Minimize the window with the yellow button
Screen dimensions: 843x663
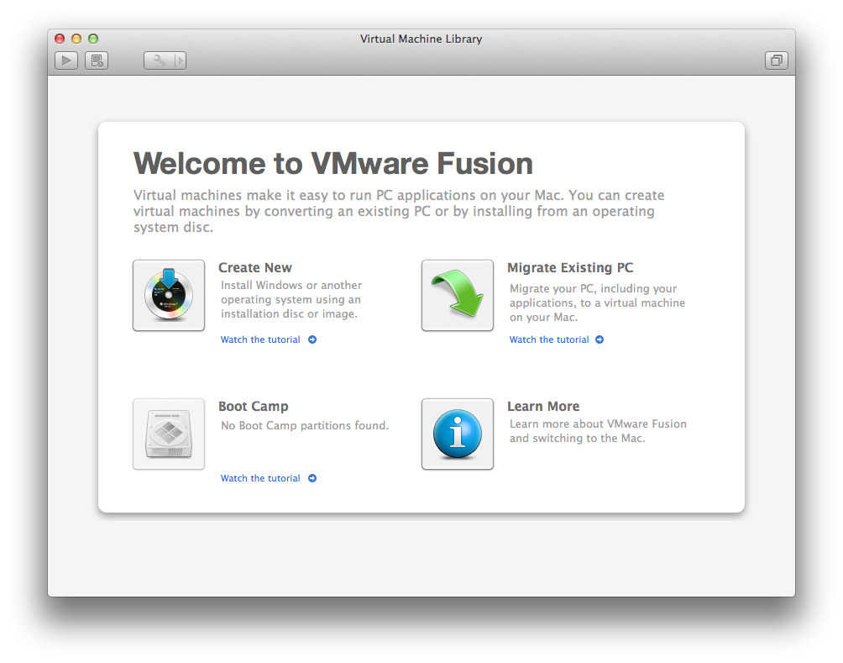click(76, 39)
